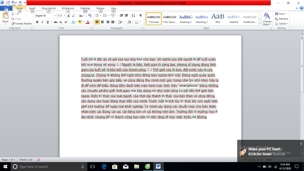This screenshot has height=171, width=304.
Task: Open Change Case dropdown
Action: pyautogui.click(x=81, y=16)
